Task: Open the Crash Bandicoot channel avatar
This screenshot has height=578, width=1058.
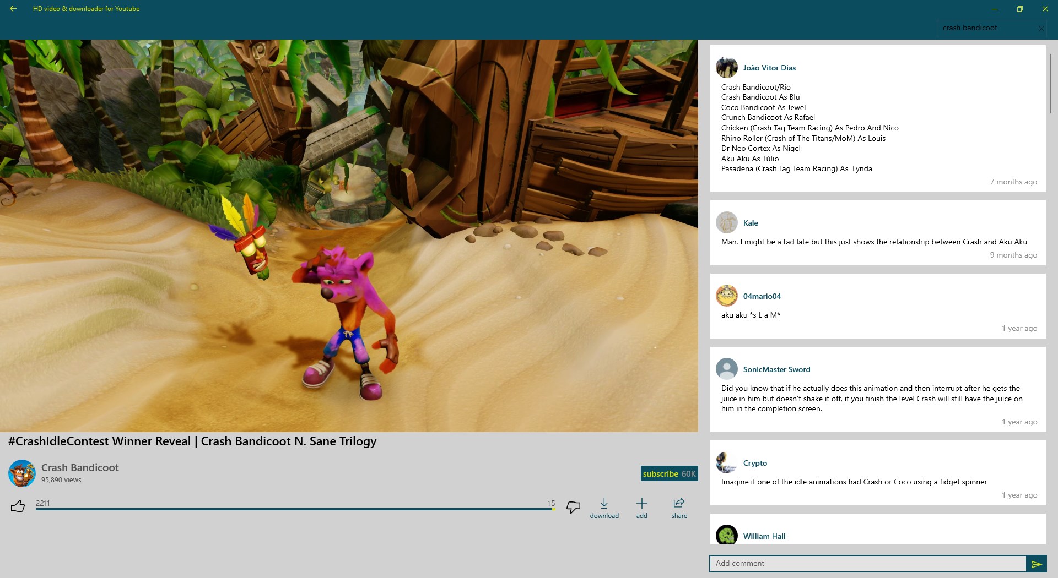Action: [x=22, y=473]
